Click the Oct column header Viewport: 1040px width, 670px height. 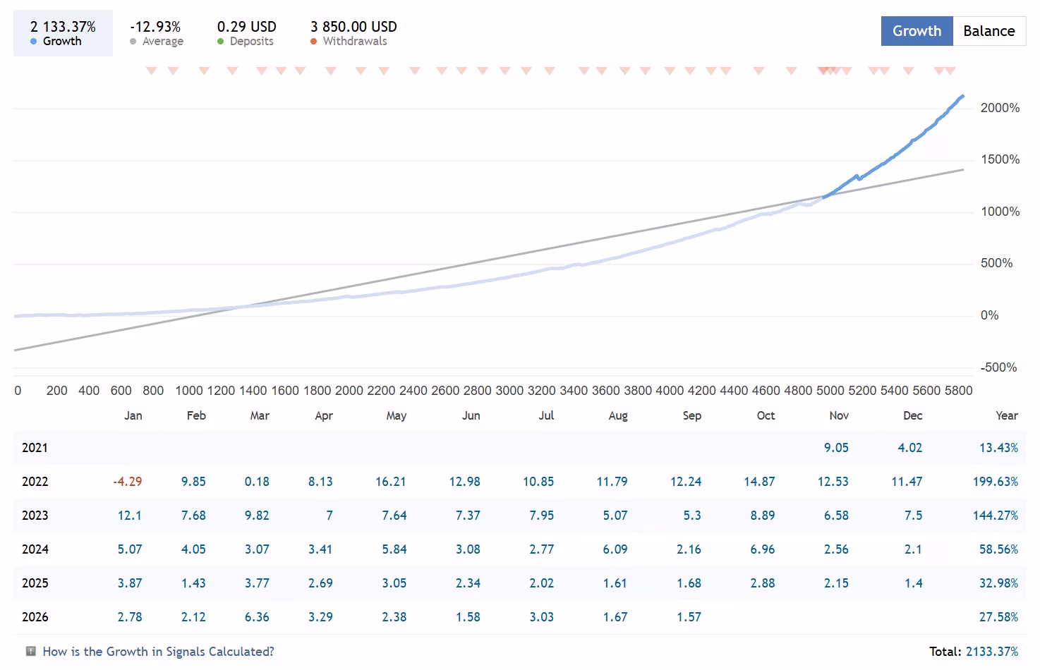(766, 415)
